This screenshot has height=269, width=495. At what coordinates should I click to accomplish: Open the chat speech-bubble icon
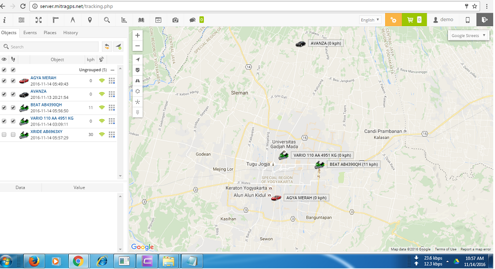point(192,20)
